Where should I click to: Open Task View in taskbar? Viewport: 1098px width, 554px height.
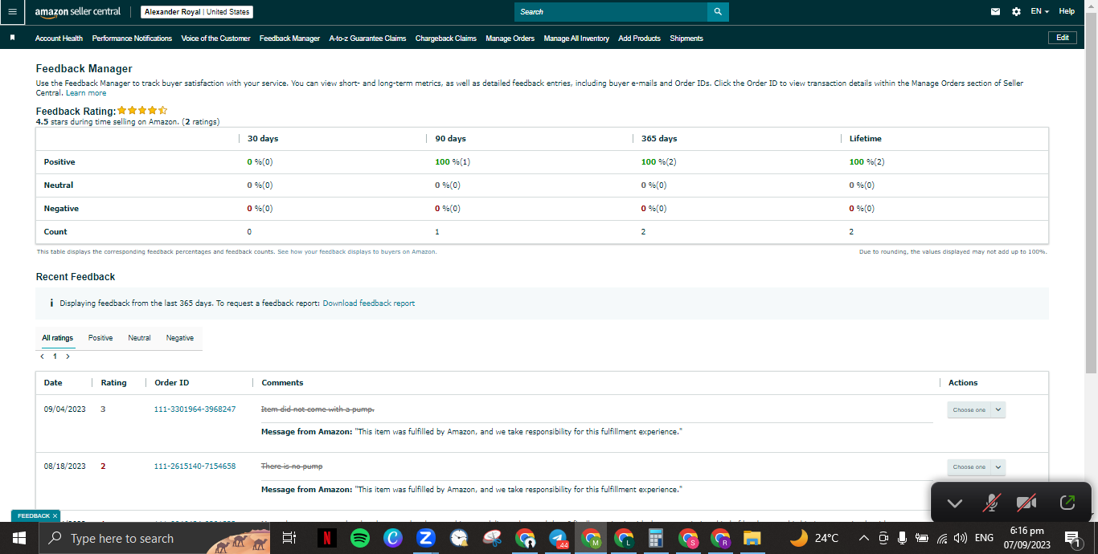click(289, 538)
